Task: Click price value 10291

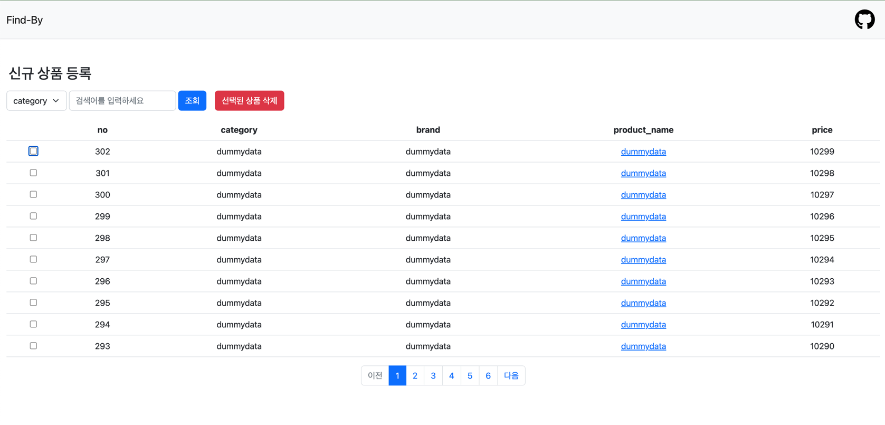Action: tap(822, 325)
